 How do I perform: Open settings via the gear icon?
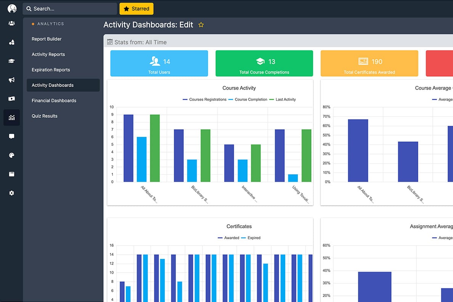pos(11,193)
